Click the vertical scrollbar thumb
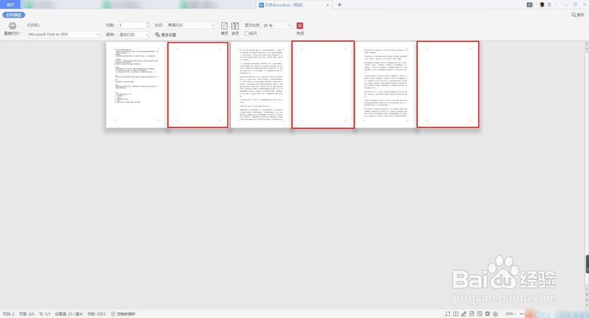This screenshot has height=318, width=589. 587,169
